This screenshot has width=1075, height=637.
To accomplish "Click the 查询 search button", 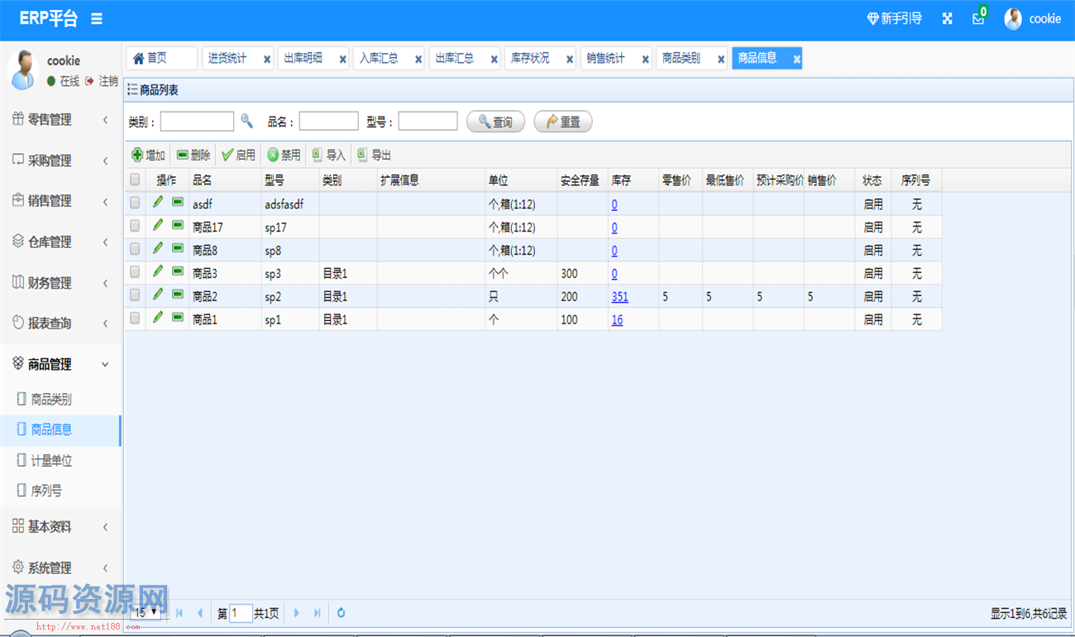I will point(495,122).
